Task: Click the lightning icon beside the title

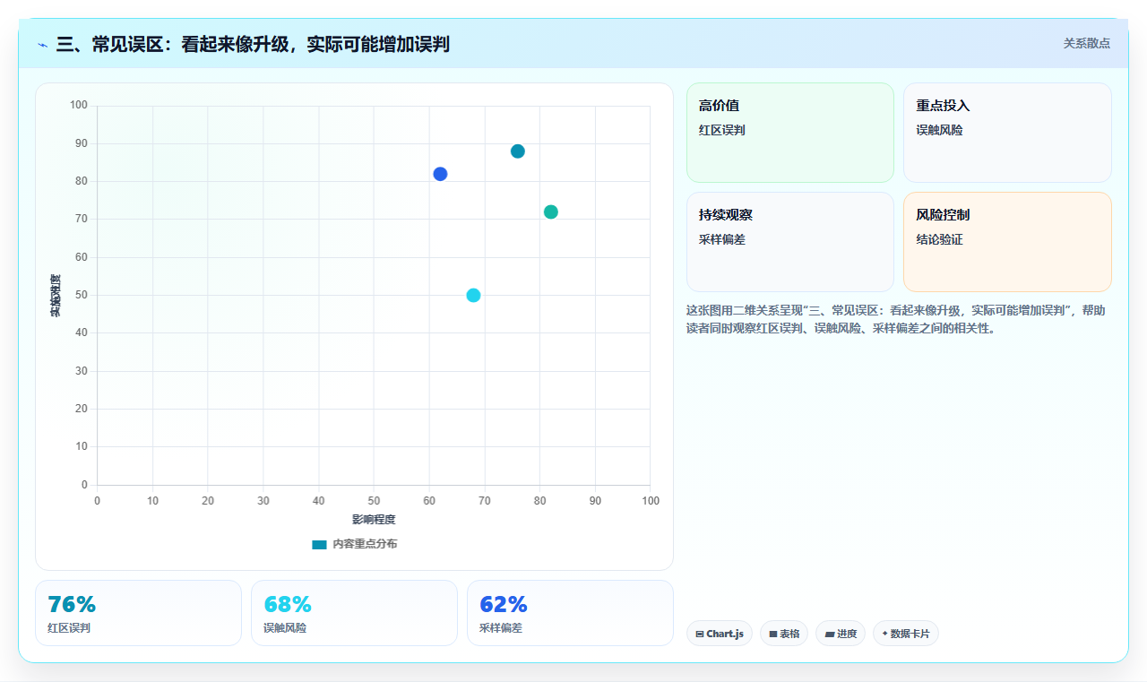Action: point(42,44)
